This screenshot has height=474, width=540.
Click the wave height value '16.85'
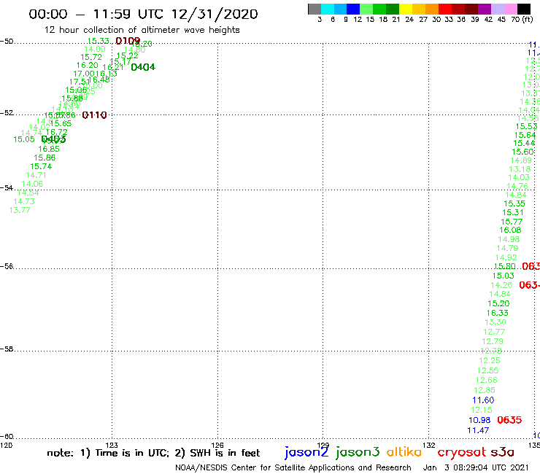pyautogui.click(x=49, y=149)
